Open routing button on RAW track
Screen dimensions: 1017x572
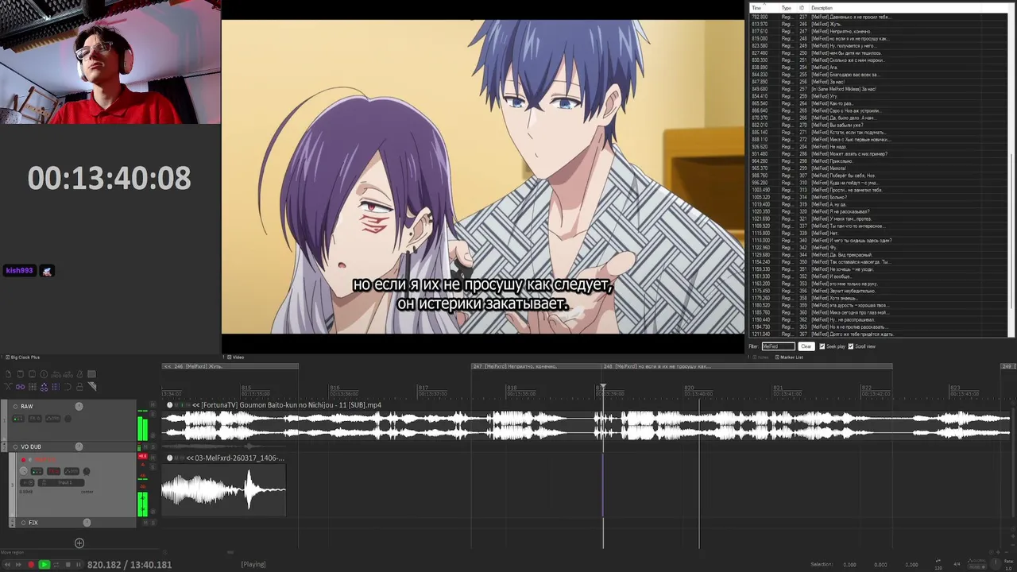point(18,419)
